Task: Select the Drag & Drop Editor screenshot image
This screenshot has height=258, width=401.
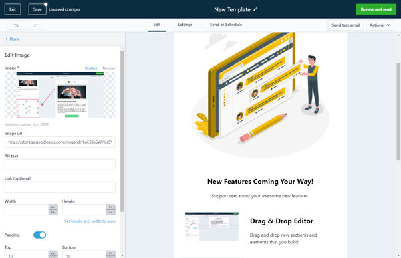Action: [x=212, y=227]
